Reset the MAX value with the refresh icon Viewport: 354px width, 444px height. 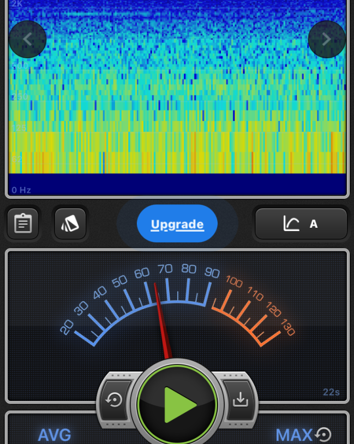323,435
